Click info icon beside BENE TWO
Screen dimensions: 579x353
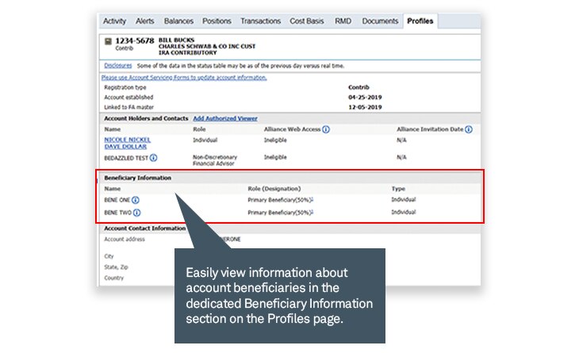tap(136, 213)
